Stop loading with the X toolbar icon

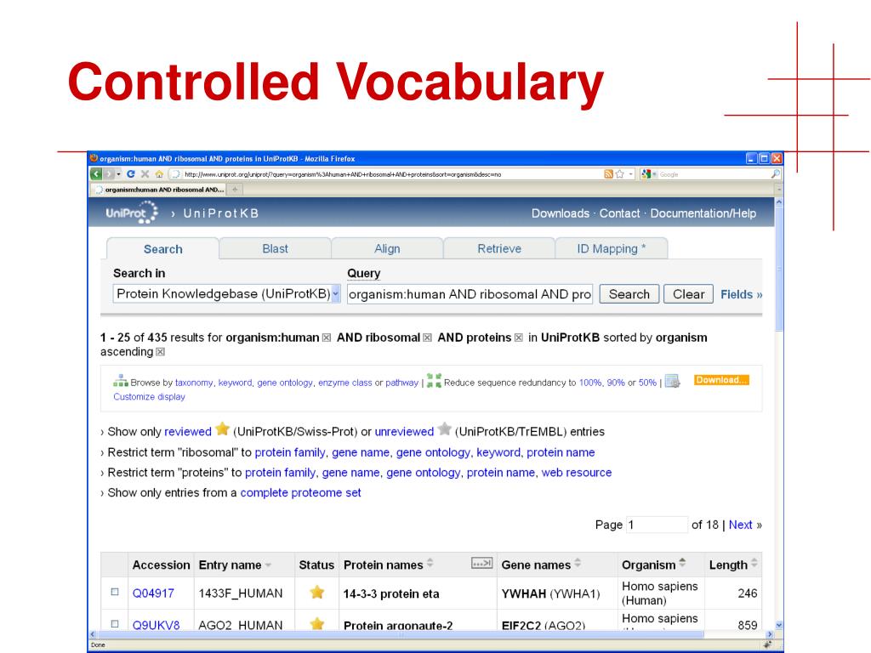click(x=145, y=174)
